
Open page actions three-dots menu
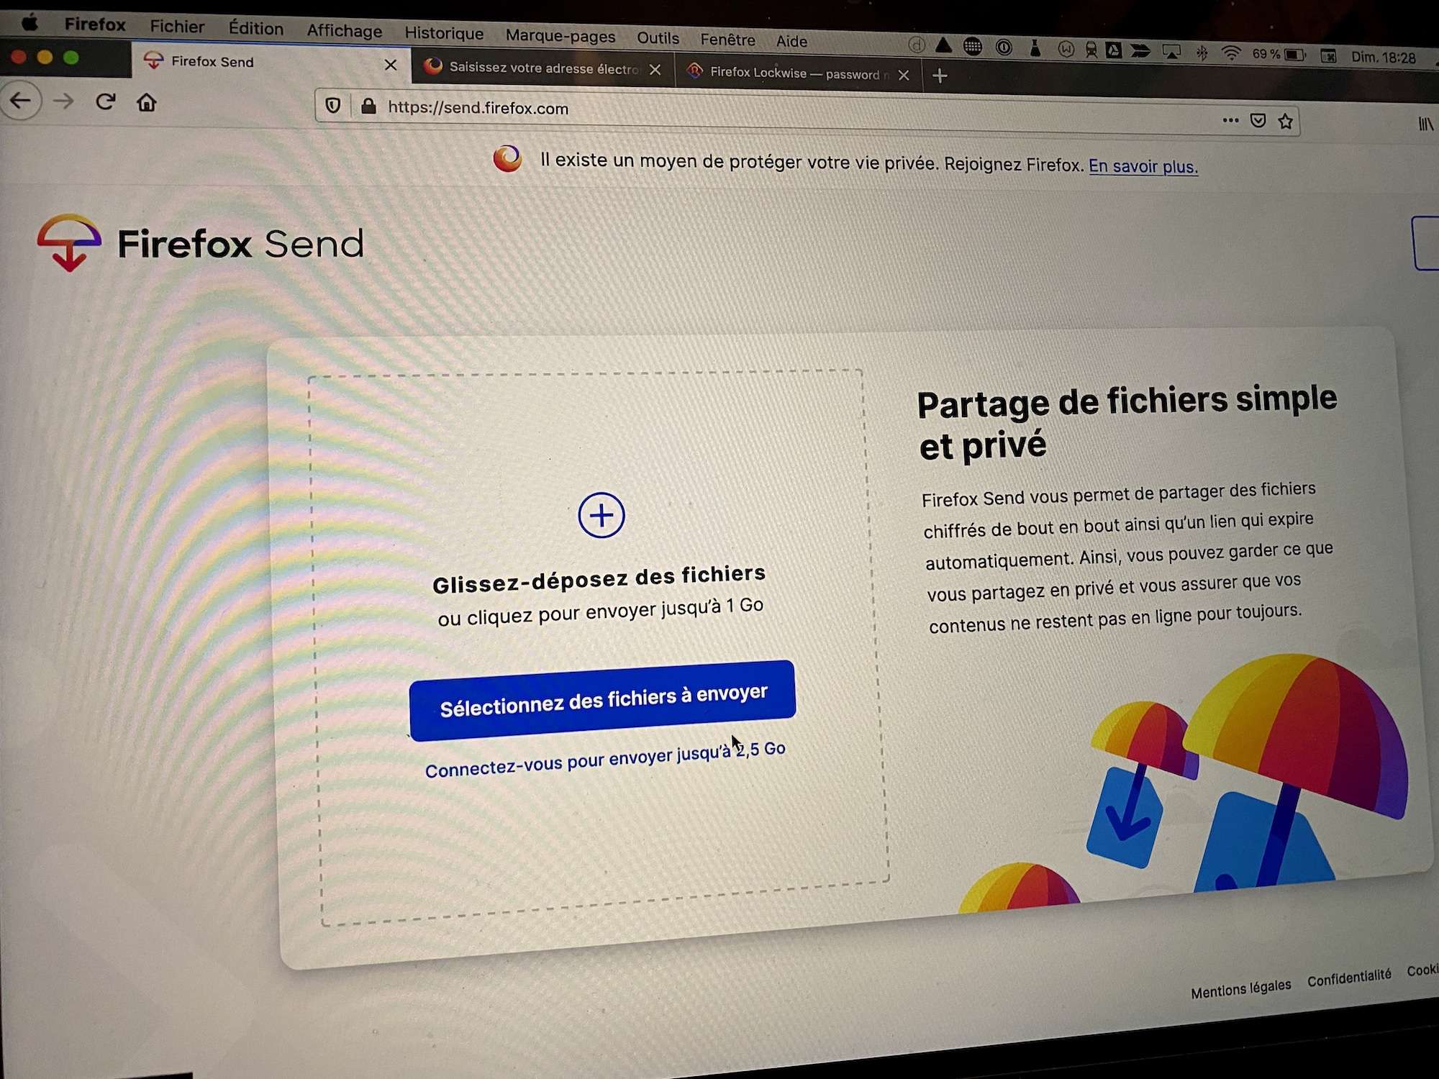pyautogui.click(x=1230, y=120)
